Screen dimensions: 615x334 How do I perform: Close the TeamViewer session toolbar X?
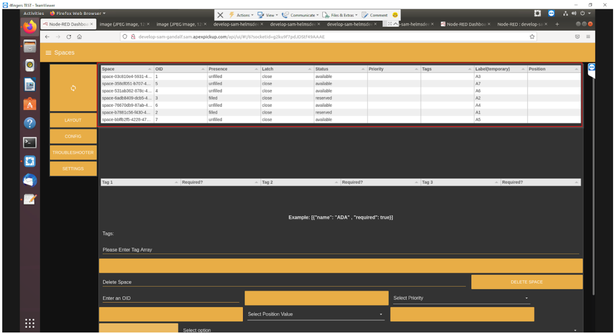pos(220,15)
